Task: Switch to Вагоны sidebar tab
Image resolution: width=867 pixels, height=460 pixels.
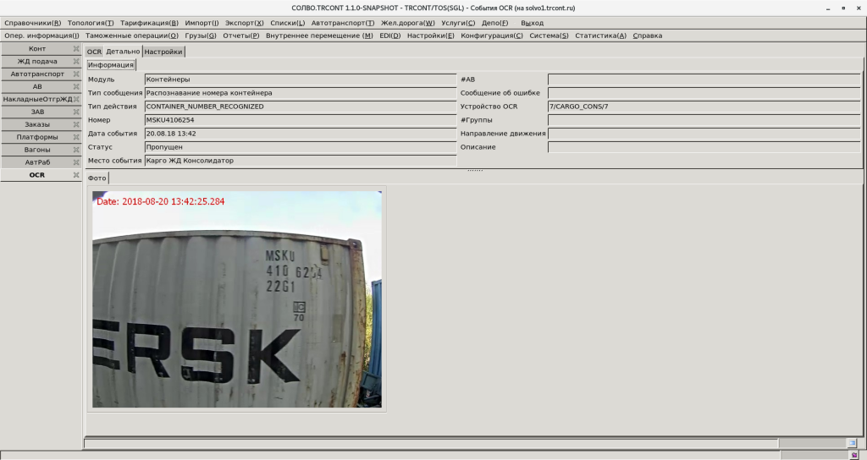Action: 37,150
